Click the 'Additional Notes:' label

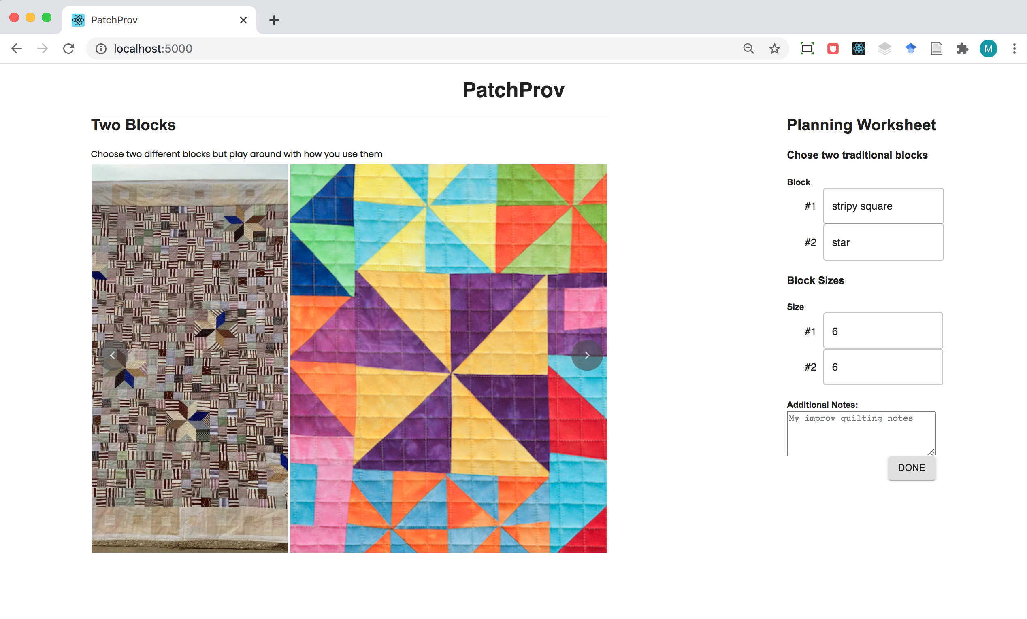(822, 405)
